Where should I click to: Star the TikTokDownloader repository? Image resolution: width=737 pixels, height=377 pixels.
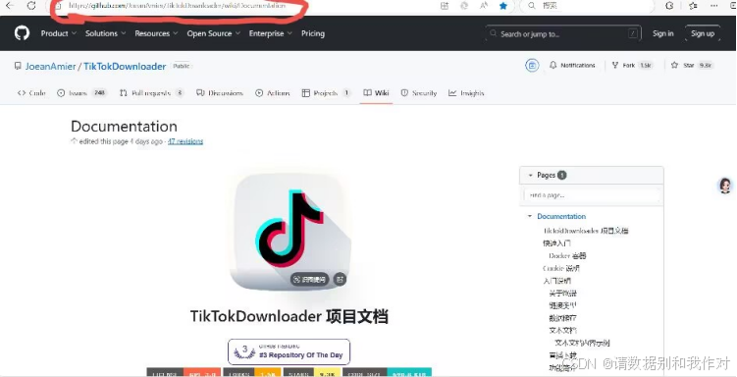coord(692,66)
